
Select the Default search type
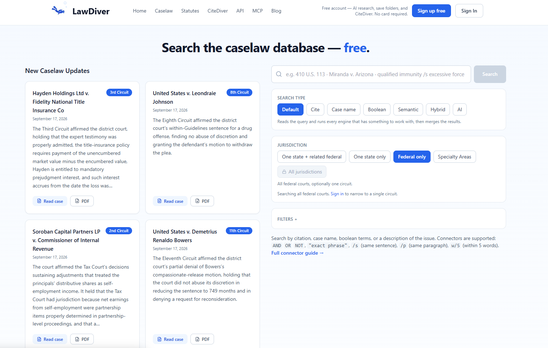[x=290, y=109]
